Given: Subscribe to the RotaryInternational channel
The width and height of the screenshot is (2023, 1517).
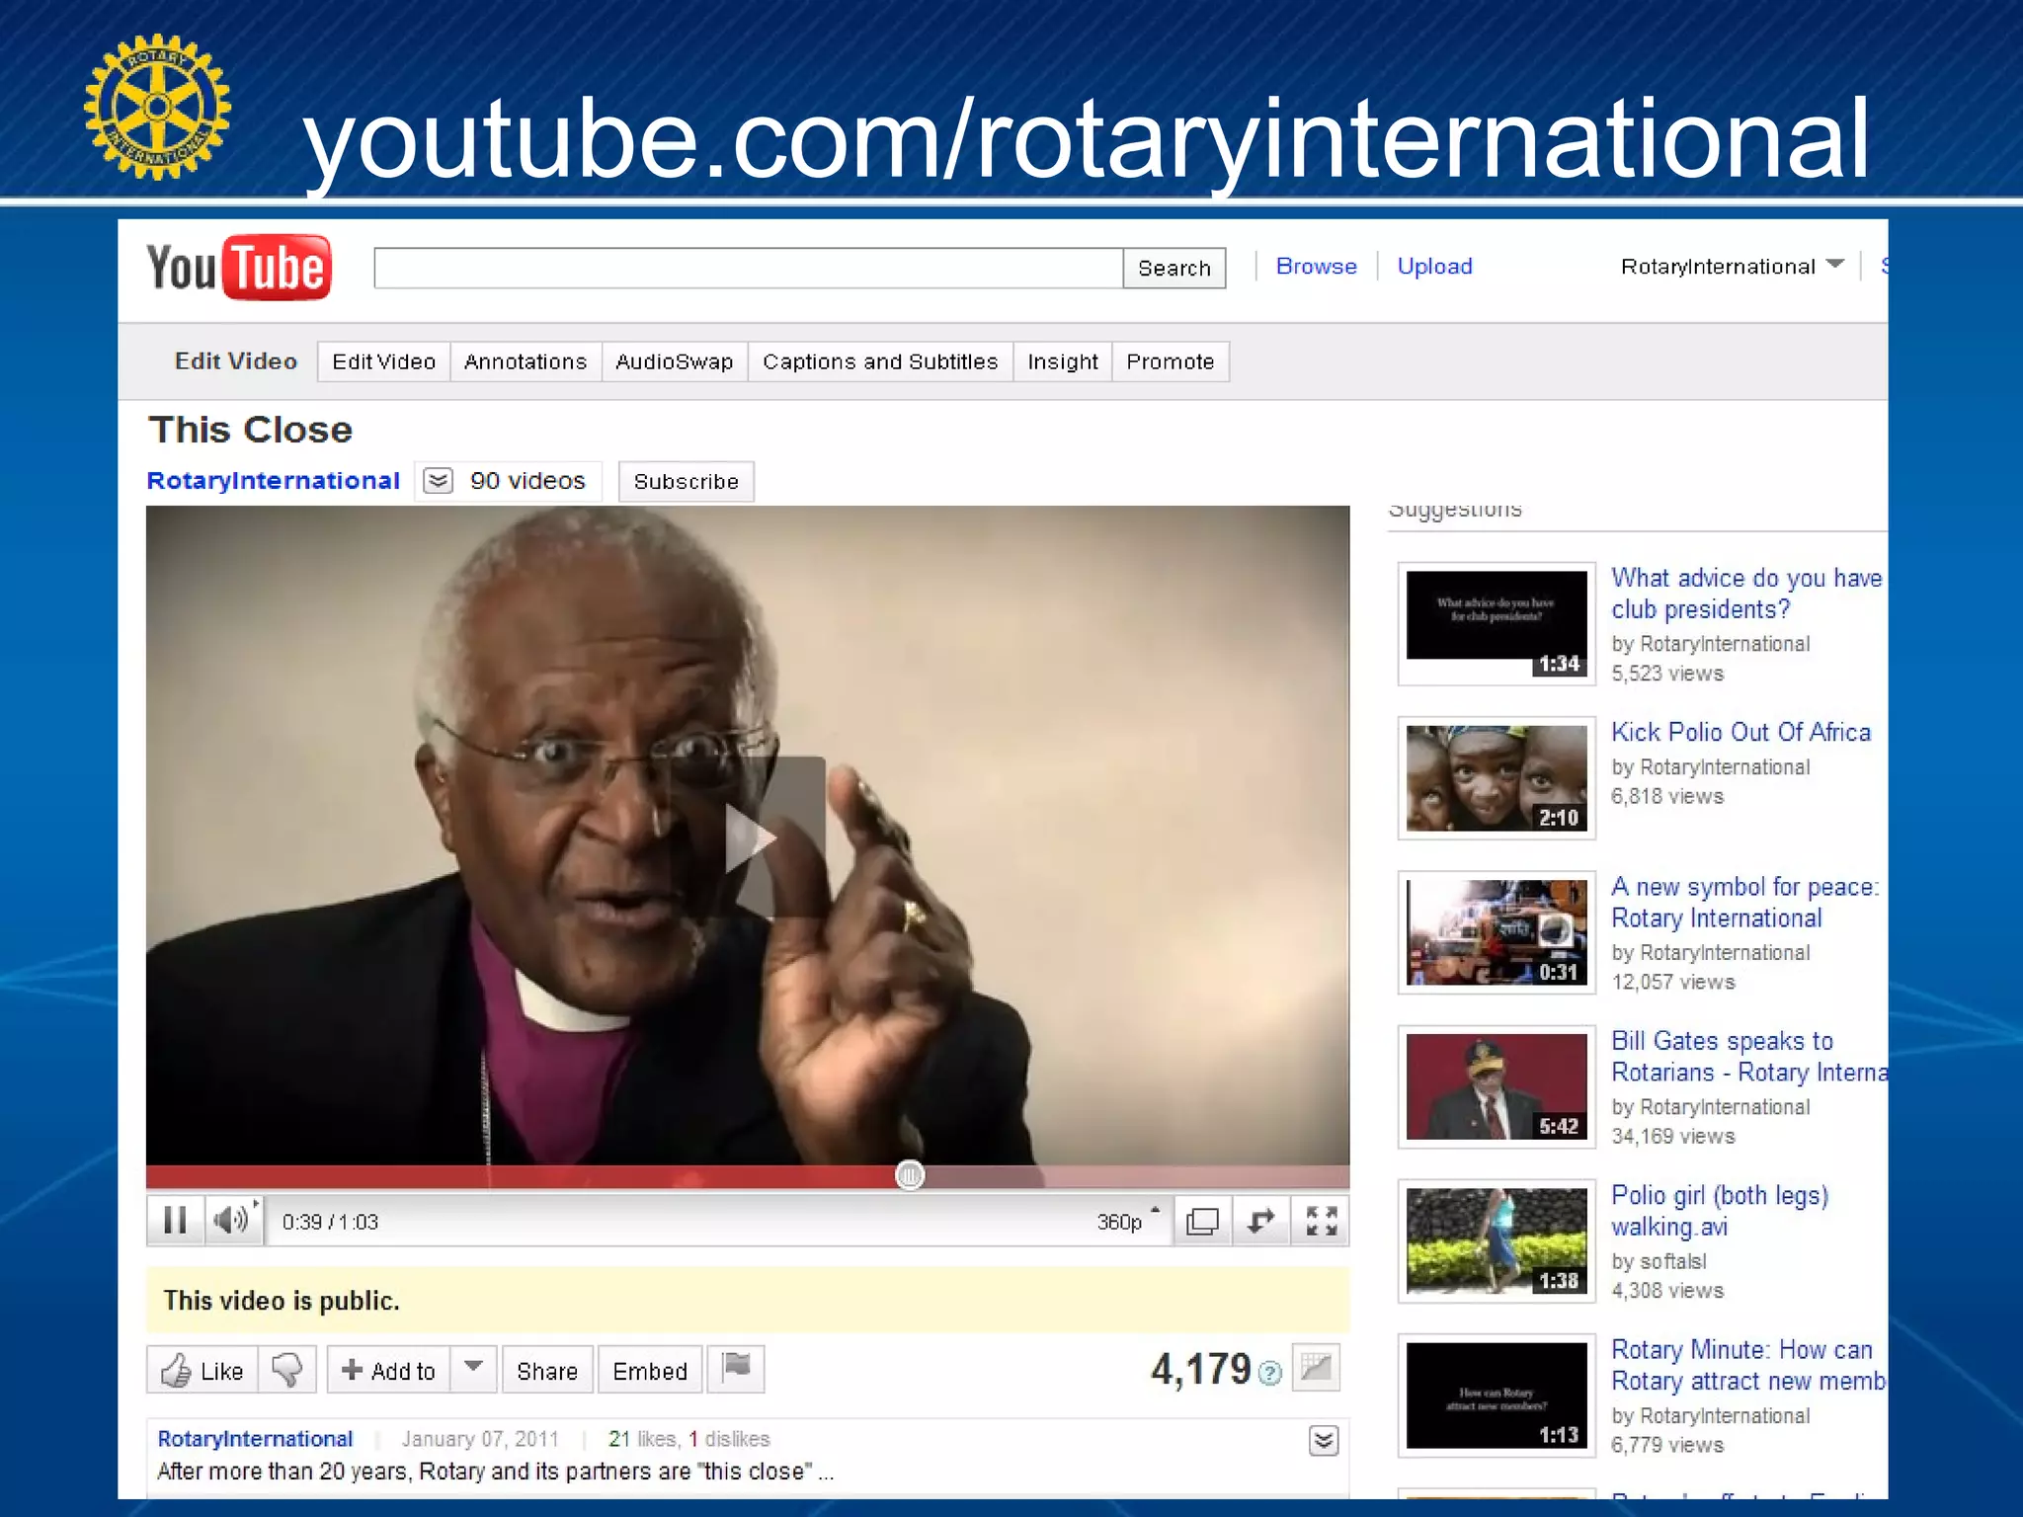Looking at the screenshot, I should [687, 481].
